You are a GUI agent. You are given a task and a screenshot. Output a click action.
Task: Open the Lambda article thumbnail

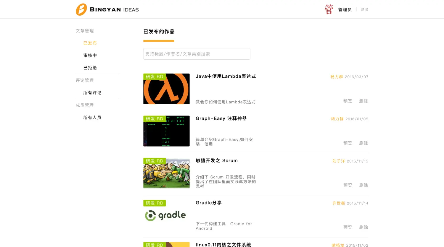pyautogui.click(x=166, y=89)
